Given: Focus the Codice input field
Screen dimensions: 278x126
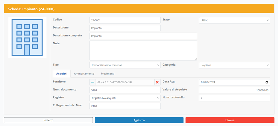Looking at the screenshot, I should [x=125, y=20].
